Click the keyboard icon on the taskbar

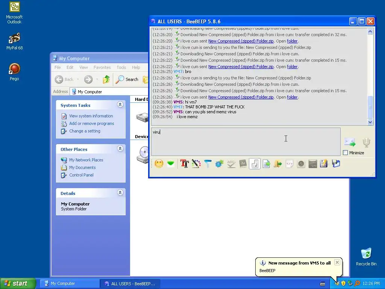point(323,284)
